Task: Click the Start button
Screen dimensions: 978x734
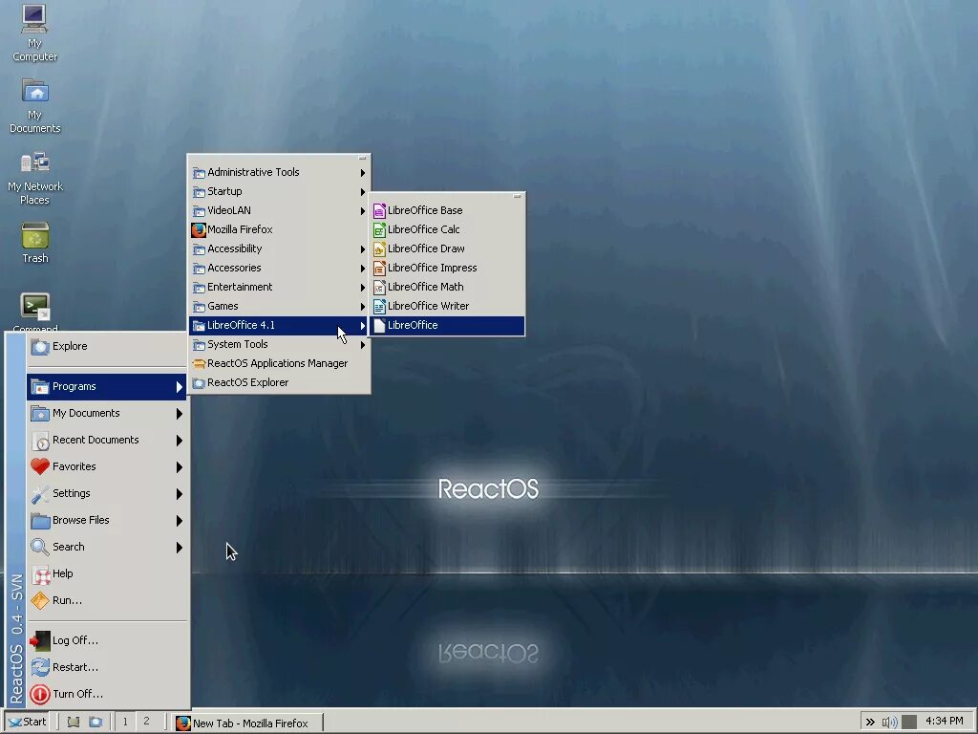Action: tap(27, 722)
